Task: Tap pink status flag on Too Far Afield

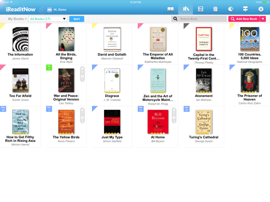Action: [x=2, y=67]
